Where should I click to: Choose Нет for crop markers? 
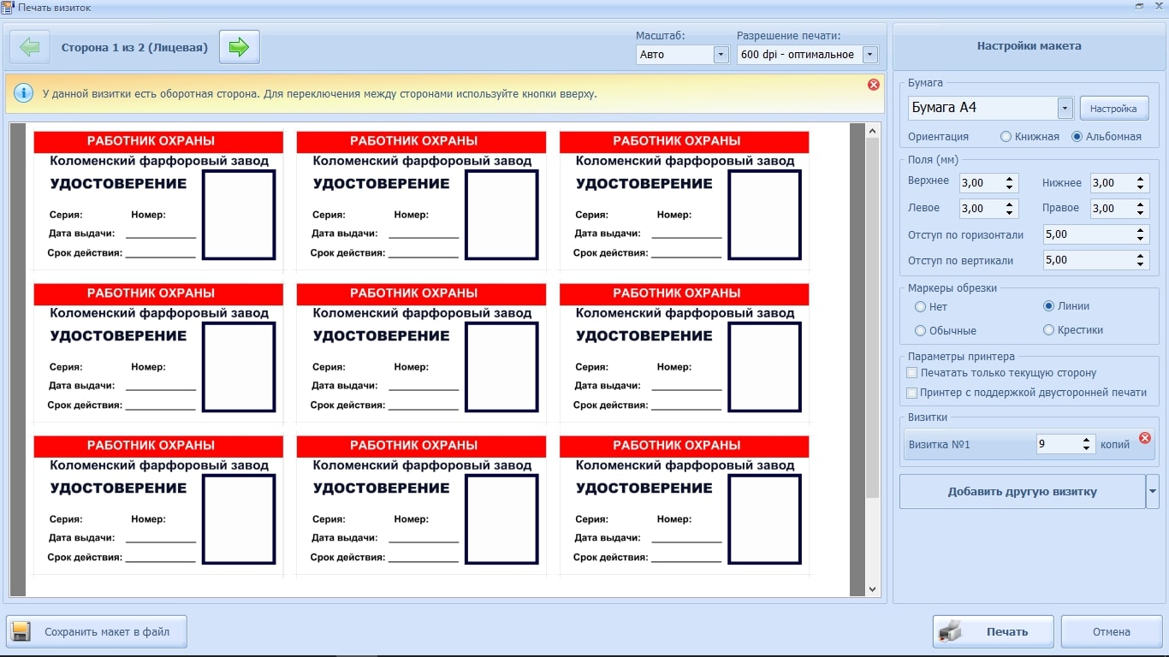tap(931, 306)
